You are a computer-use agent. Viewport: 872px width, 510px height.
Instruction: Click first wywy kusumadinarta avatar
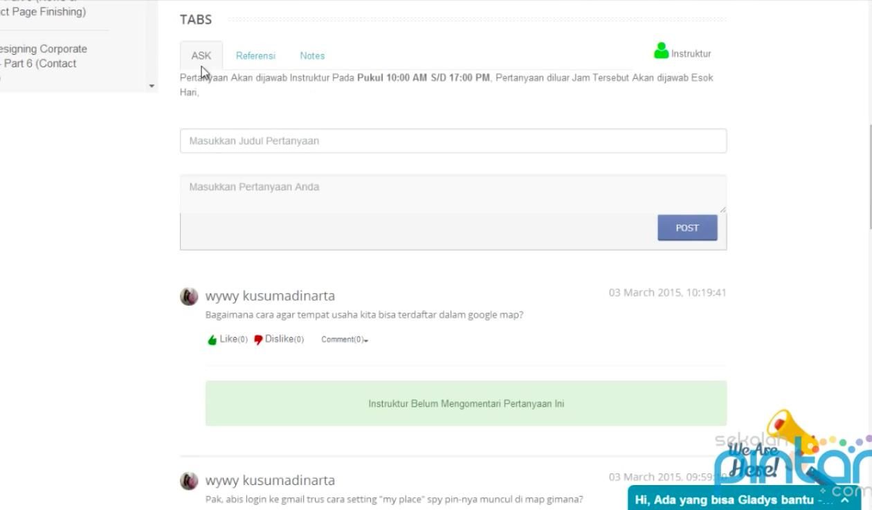point(189,297)
